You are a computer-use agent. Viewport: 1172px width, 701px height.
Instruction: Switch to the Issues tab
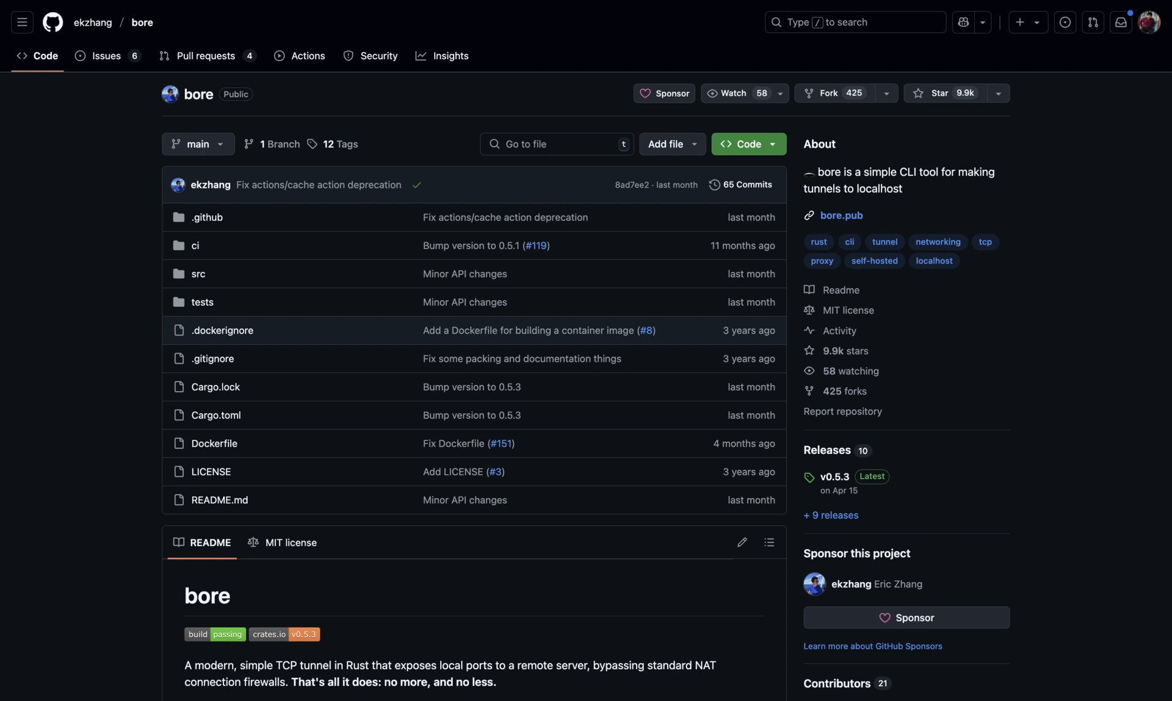click(x=108, y=56)
